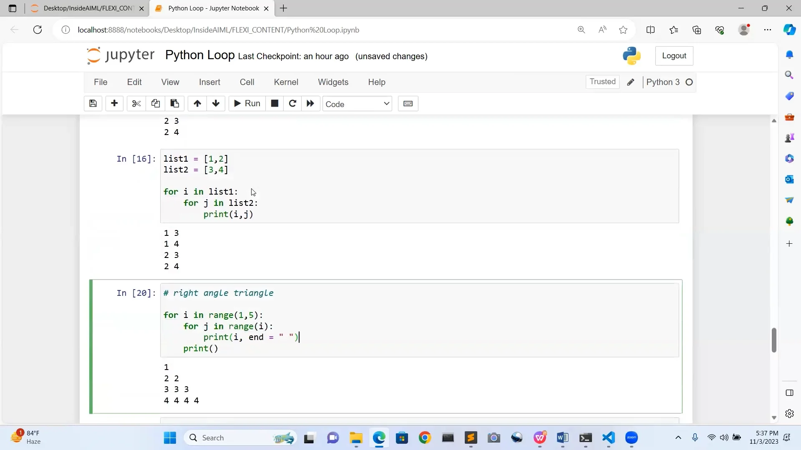View site information icon
The width and height of the screenshot is (801, 450).
point(65,30)
